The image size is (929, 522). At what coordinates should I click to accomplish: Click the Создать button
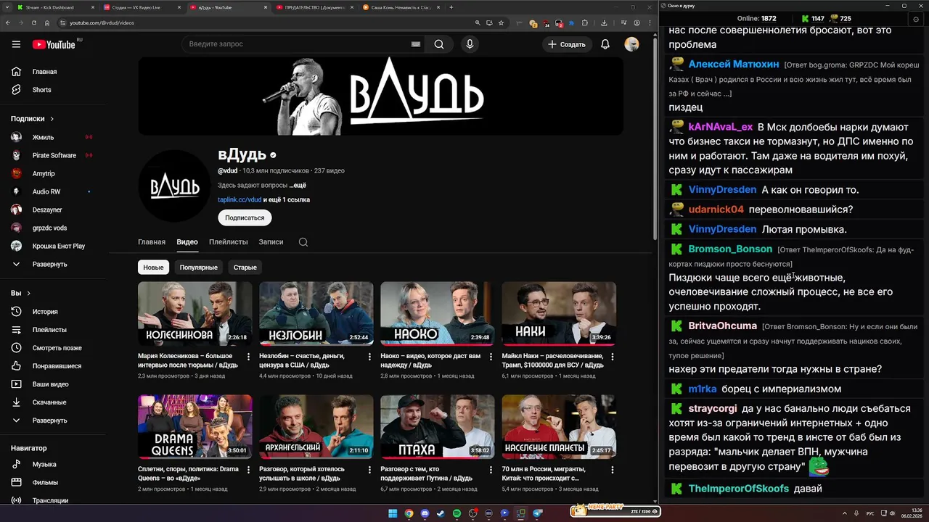coord(566,44)
